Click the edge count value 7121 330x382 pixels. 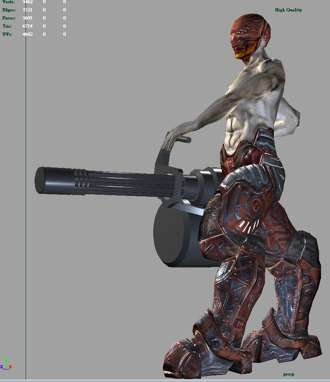(x=27, y=10)
